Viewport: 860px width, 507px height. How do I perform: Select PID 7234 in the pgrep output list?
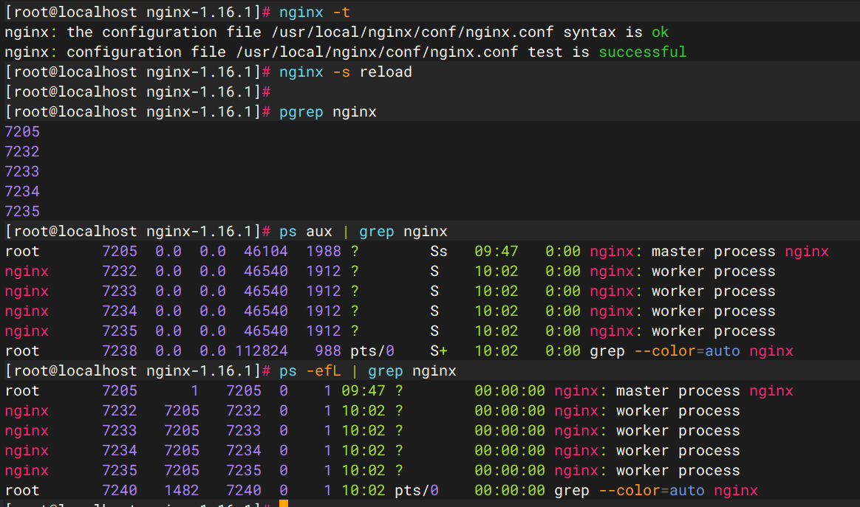pyautogui.click(x=22, y=191)
